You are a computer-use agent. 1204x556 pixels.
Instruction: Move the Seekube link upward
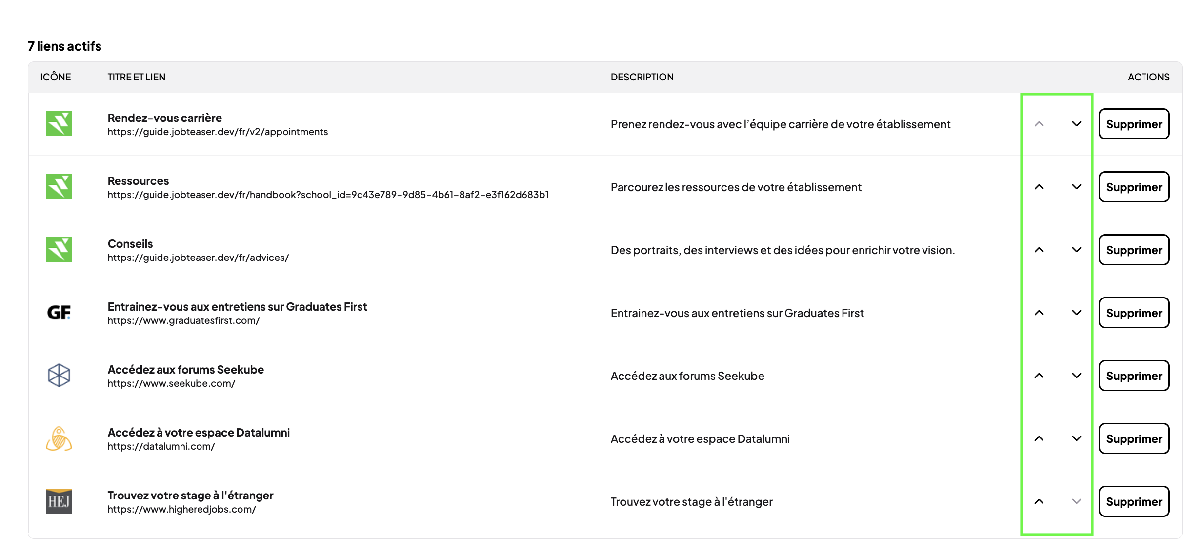click(x=1040, y=376)
